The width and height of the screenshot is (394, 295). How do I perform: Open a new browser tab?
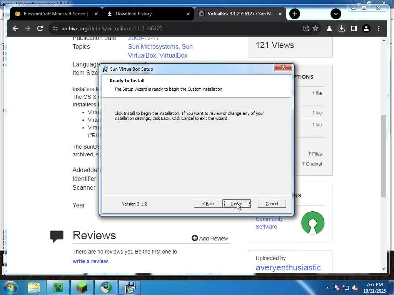(295, 14)
